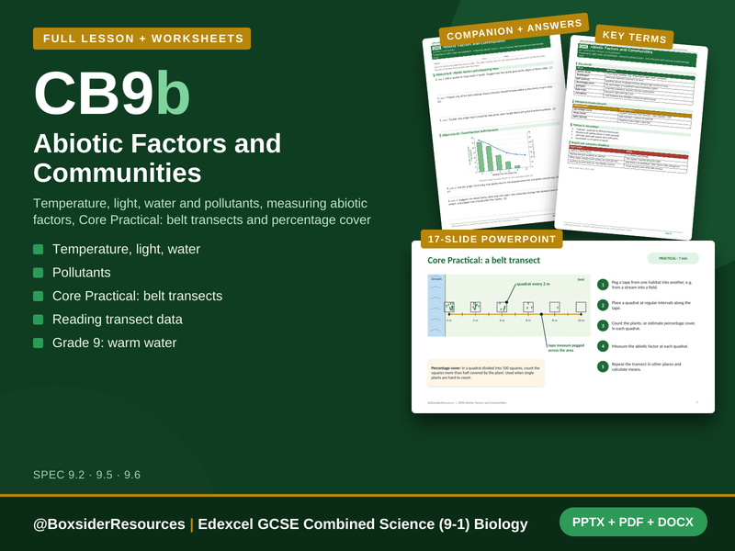Click the 'Temperature, light, water' bullet text
The width and height of the screenshot is (735, 551).
126,249
